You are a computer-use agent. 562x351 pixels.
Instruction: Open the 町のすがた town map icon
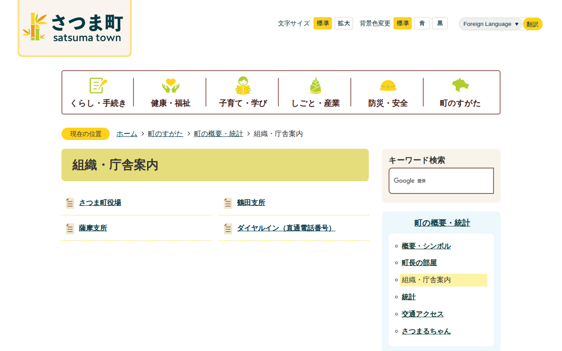(460, 86)
